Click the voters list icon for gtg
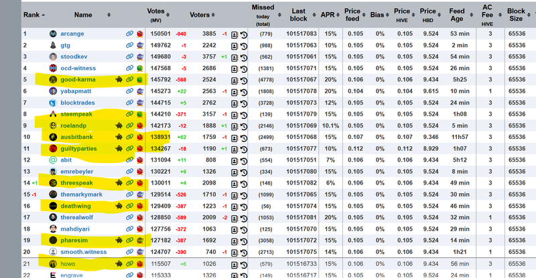 (x=234, y=45)
